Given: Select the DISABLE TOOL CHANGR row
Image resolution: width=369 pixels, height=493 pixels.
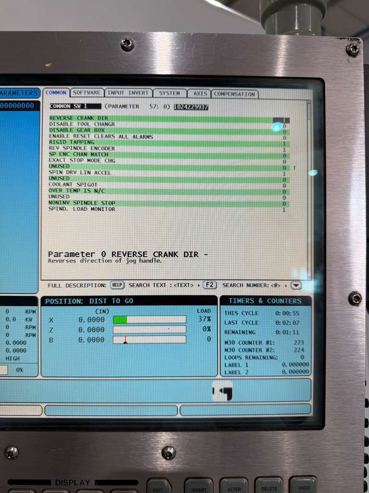Looking at the screenshot, I should point(82,124).
